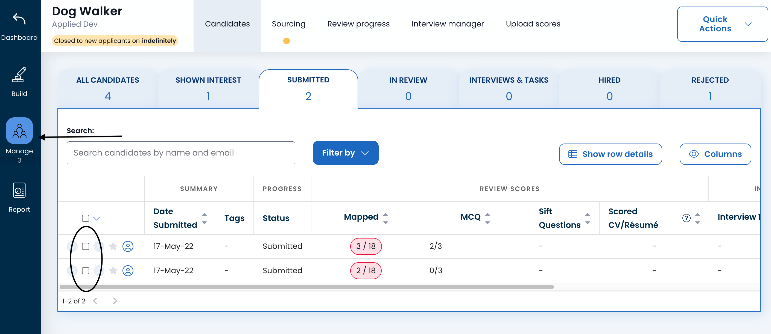Go back to the Dashboard via arrow icon
Image resolution: width=771 pixels, height=334 pixels.
[x=19, y=19]
